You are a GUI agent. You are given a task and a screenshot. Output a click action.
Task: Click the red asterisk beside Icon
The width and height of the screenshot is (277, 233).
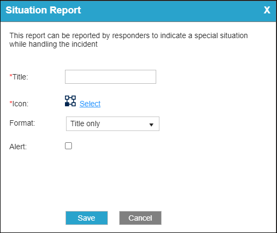11,103
